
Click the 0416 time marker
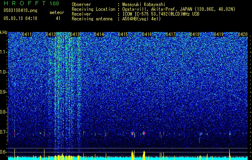pyautogui.click(x=147, y=34)
